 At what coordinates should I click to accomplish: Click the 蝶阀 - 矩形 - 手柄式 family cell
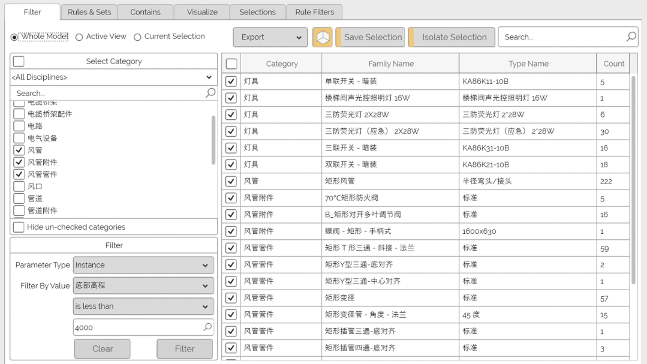click(390, 231)
